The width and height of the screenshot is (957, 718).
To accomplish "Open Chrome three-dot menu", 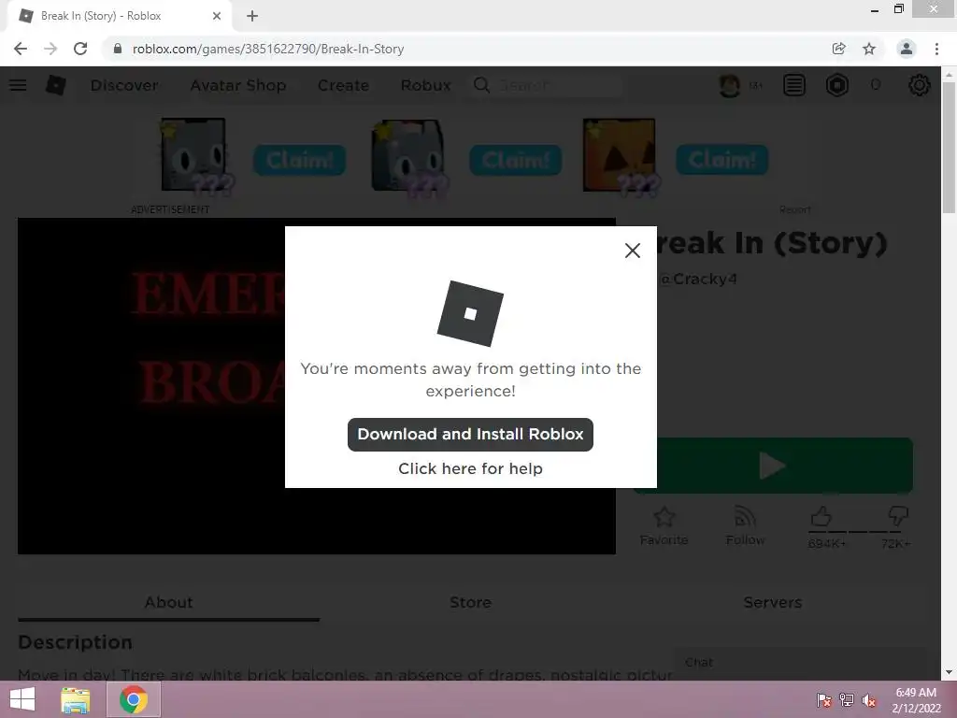I will (936, 49).
